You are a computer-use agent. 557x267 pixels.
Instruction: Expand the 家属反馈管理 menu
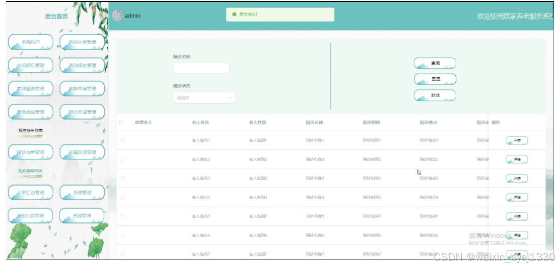(83, 152)
